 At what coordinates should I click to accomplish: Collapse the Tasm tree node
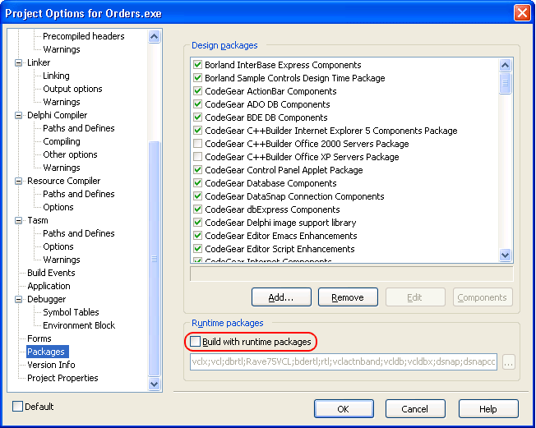click(x=19, y=220)
